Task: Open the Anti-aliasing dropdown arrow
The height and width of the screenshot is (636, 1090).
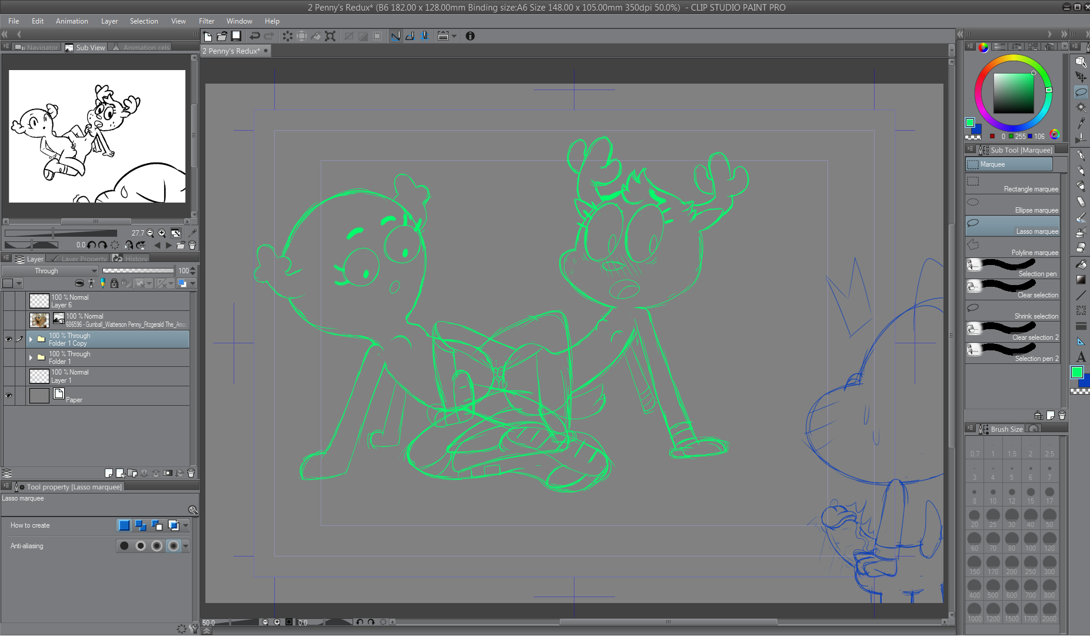Action: pyautogui.click(x=186, y=546)
